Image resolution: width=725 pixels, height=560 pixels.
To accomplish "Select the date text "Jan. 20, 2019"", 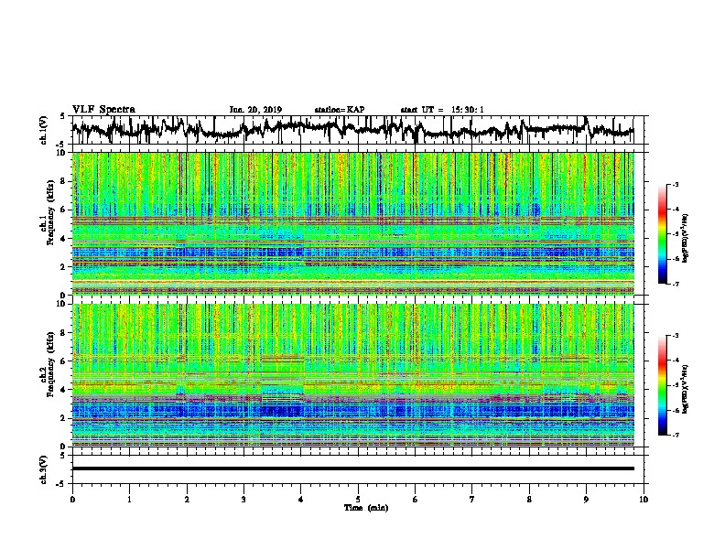I will point(255,110).
